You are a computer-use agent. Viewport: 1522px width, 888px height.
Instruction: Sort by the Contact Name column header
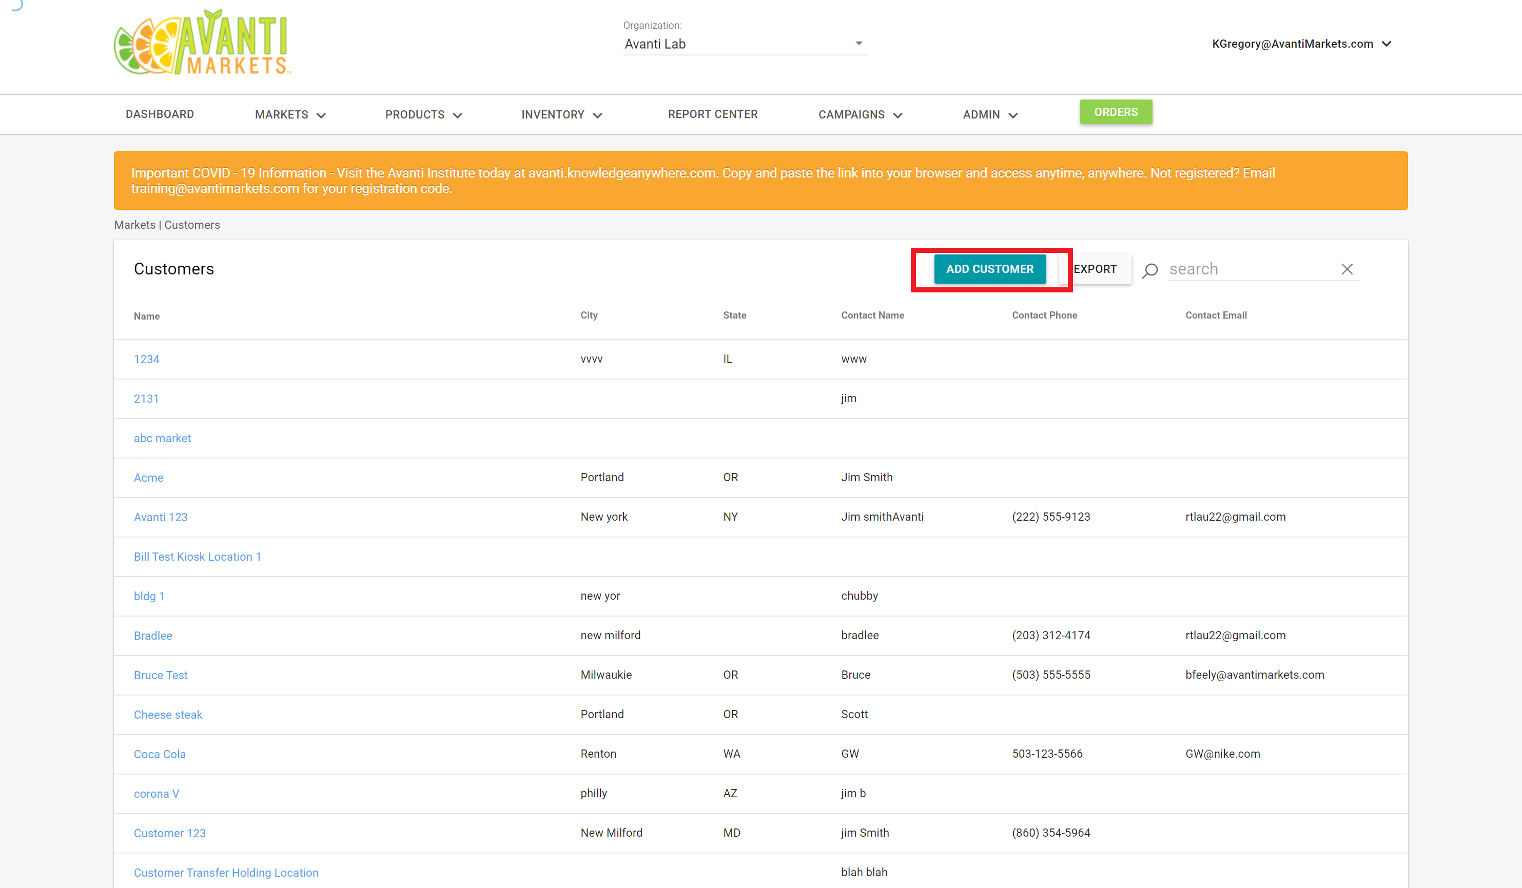872,315
